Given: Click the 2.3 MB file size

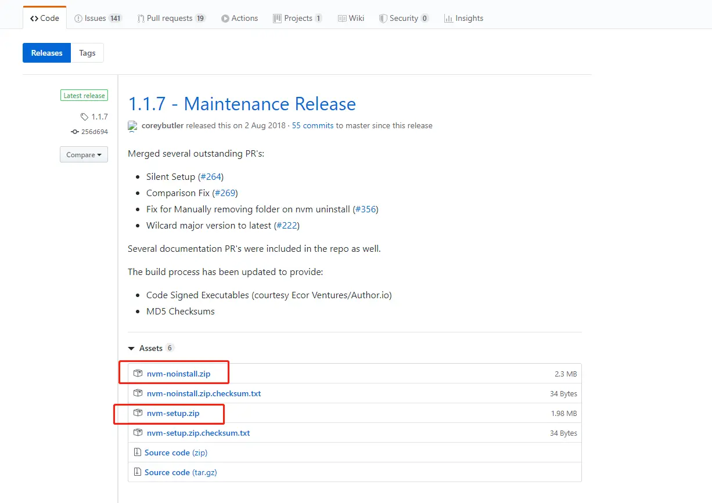Looking at the screenshot, I should click(566, 374).
